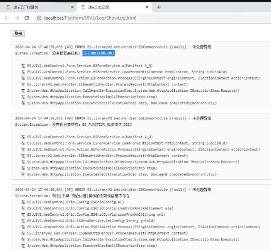271x250 pixels.
Task: Click the 17:46:38,095 log entry header
Action: (x=113, y=47)
